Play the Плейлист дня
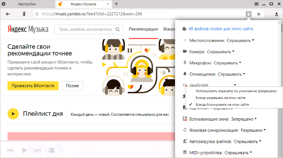 click(x=13, y=114)
